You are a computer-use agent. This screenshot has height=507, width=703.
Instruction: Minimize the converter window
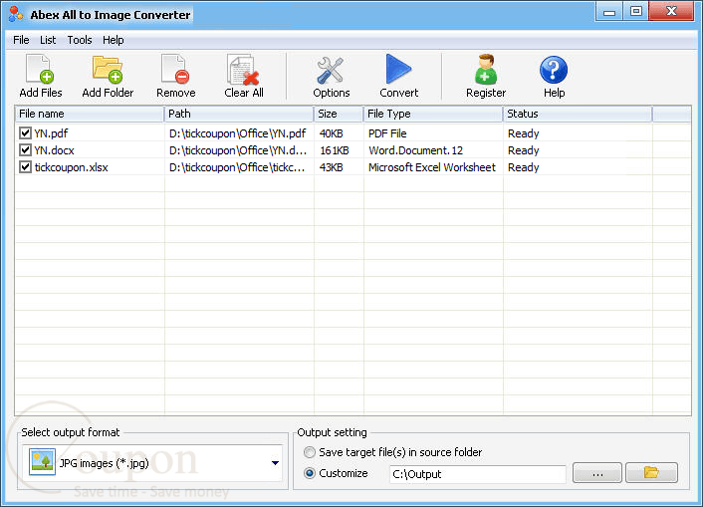[609, 12]
